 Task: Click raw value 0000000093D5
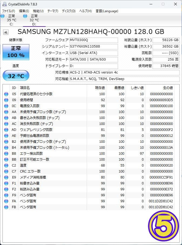click(x=161, y=100)
